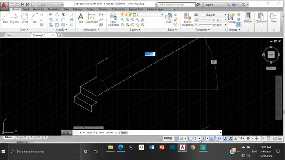
Task: Click the Dimension tool
Action: click(x=92, y=18)
